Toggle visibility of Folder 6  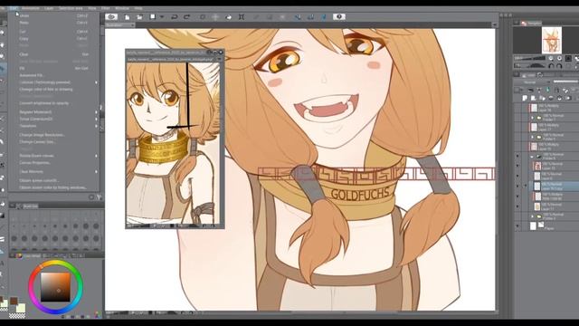tap(517, 157)
